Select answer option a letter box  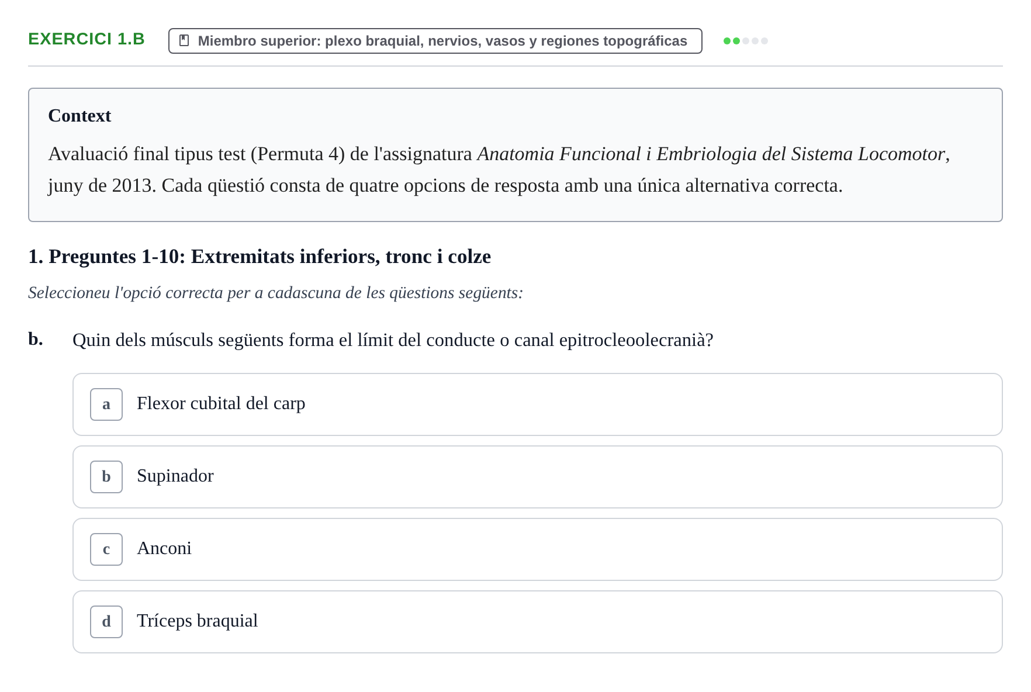[x=106, y=404]
